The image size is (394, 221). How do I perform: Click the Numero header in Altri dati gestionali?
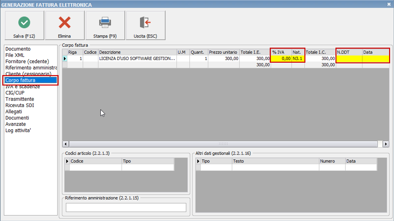click(332, 161)
